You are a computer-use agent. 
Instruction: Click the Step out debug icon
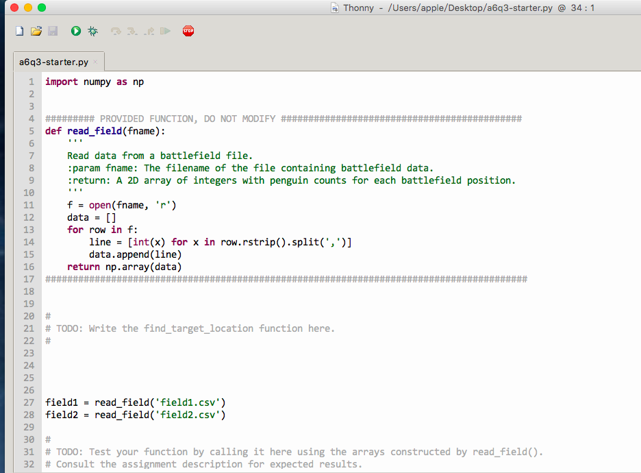coord(149,31)
